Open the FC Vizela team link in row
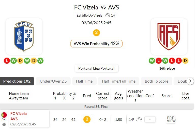 pos(18,114)
